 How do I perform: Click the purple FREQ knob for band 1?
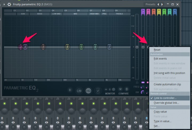point(143,87)
